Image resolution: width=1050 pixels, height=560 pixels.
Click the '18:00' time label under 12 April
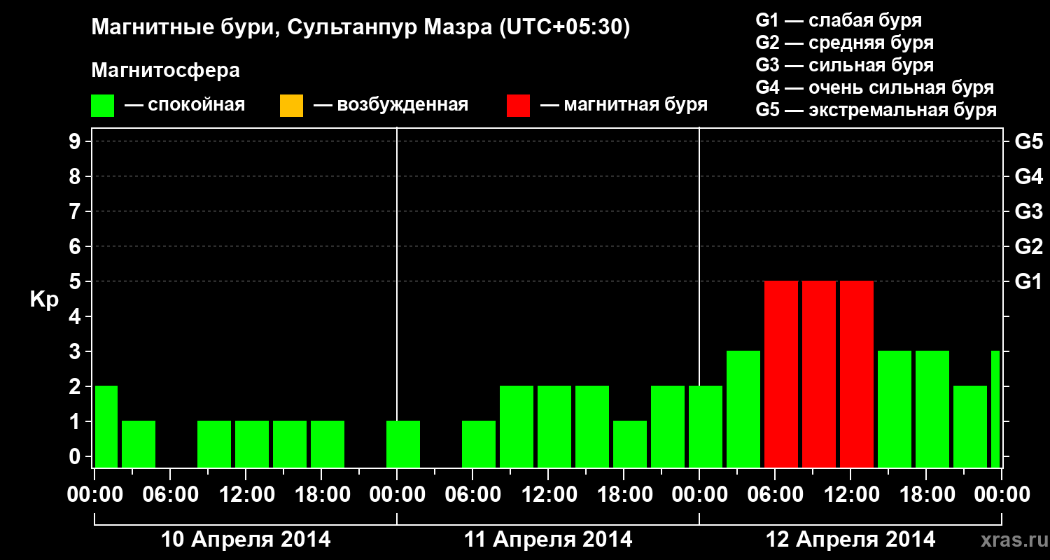926,495
